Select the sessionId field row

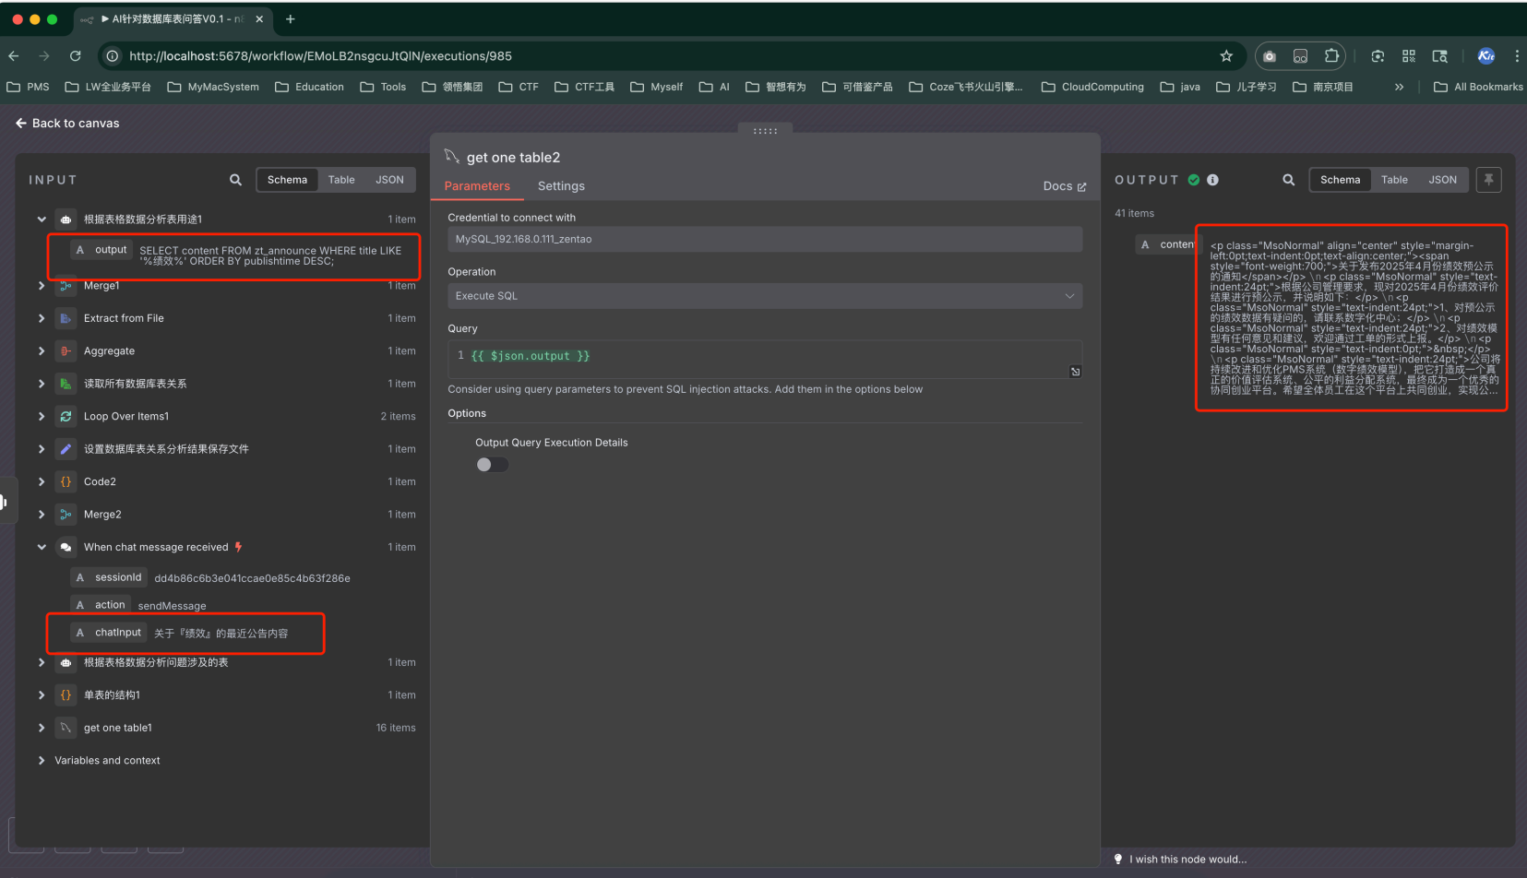(211, 577)
